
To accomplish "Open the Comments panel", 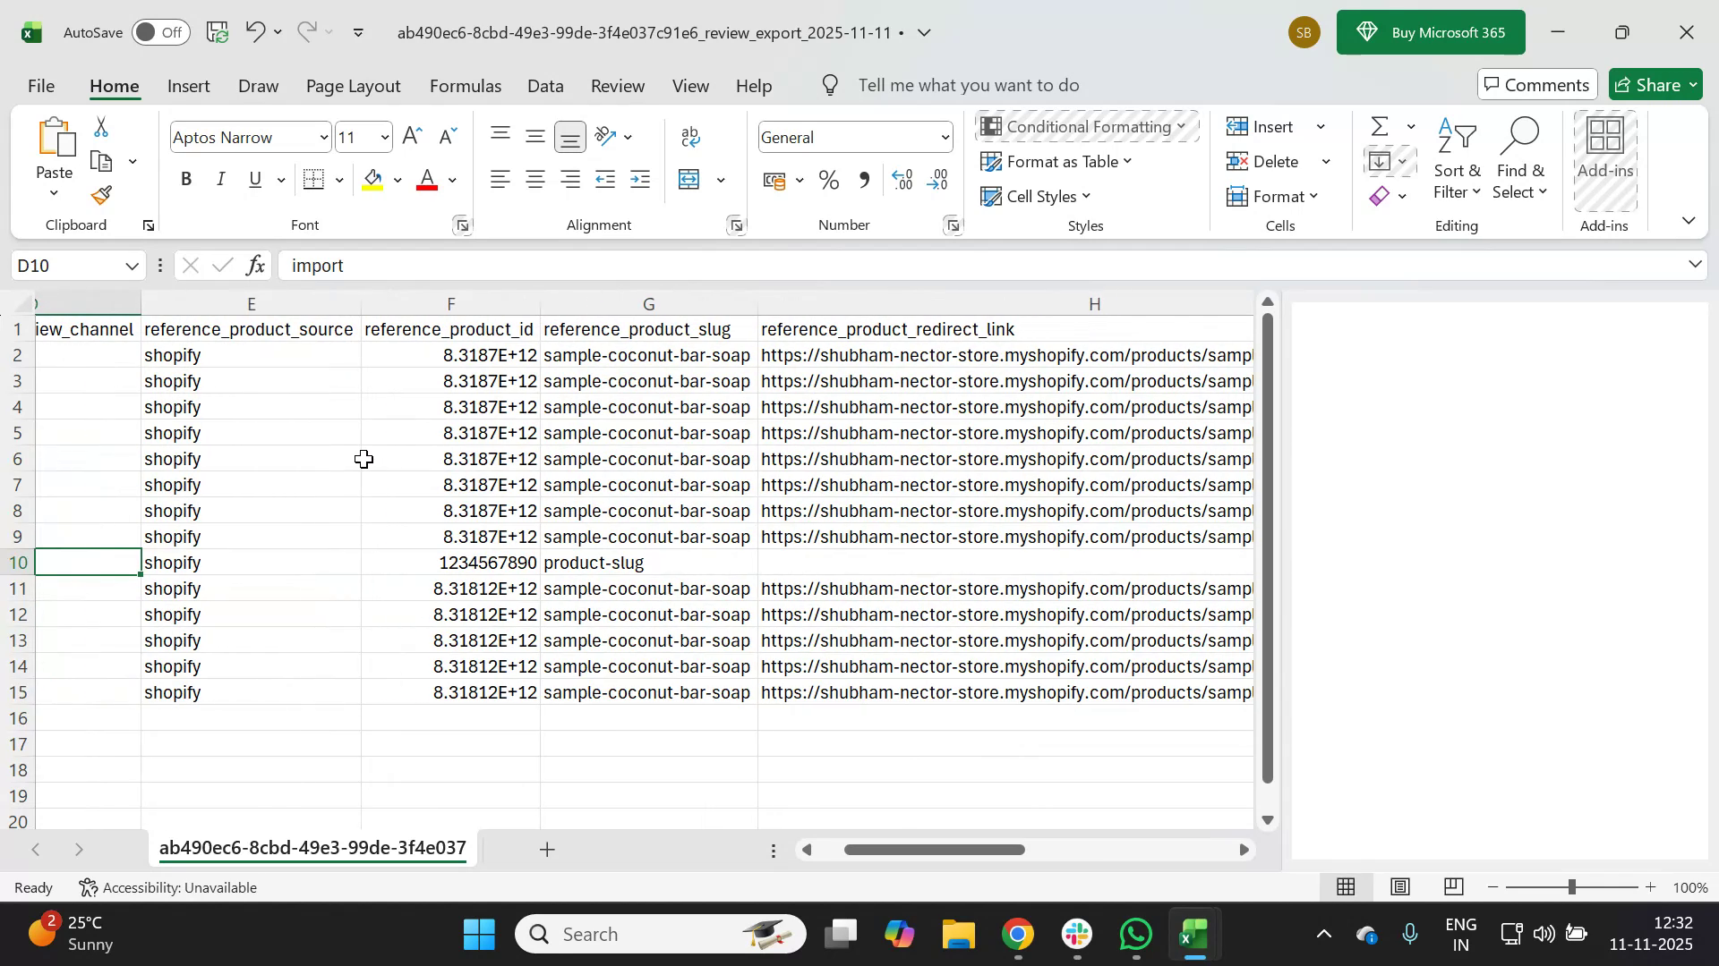I will (x=1537, y=84).
